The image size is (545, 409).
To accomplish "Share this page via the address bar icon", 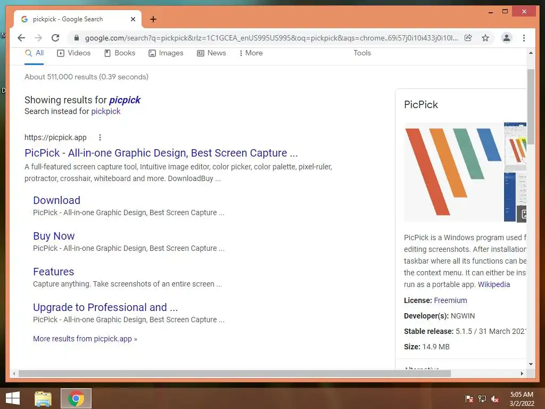I will [x=468, y=38].
